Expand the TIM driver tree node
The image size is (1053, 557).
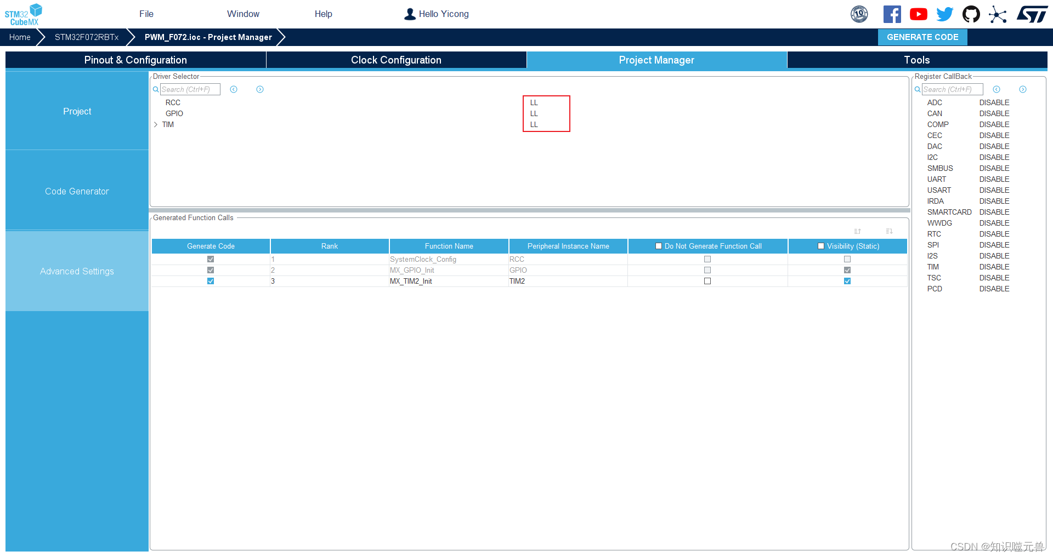[x=156, y=124]
